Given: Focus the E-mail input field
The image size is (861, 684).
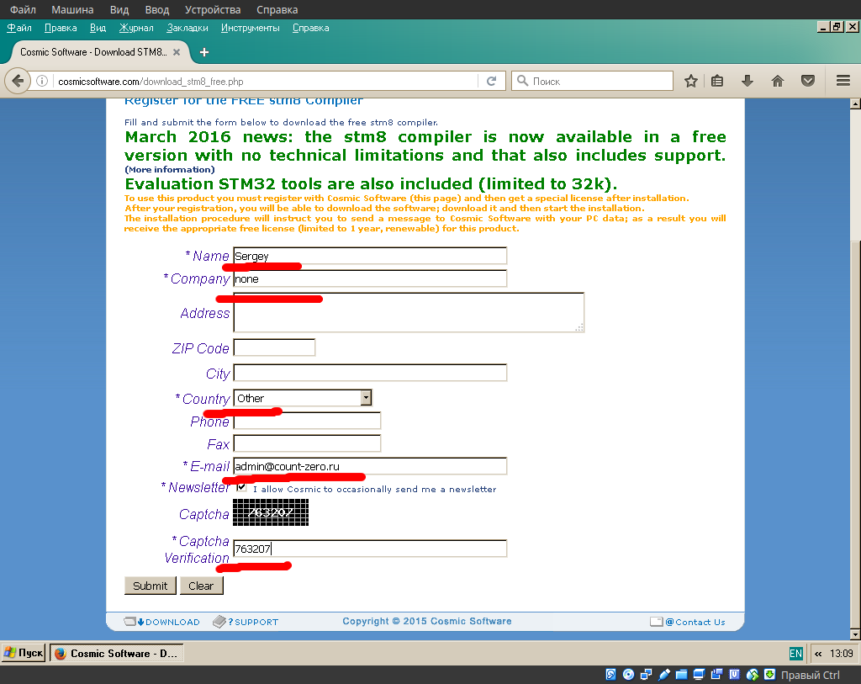Looking at the screenshot, I should click(370, 466).
